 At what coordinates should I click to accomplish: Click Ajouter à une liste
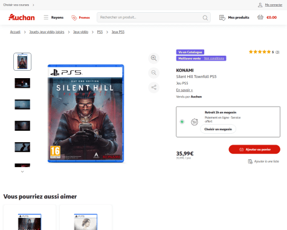pos(266,162)
